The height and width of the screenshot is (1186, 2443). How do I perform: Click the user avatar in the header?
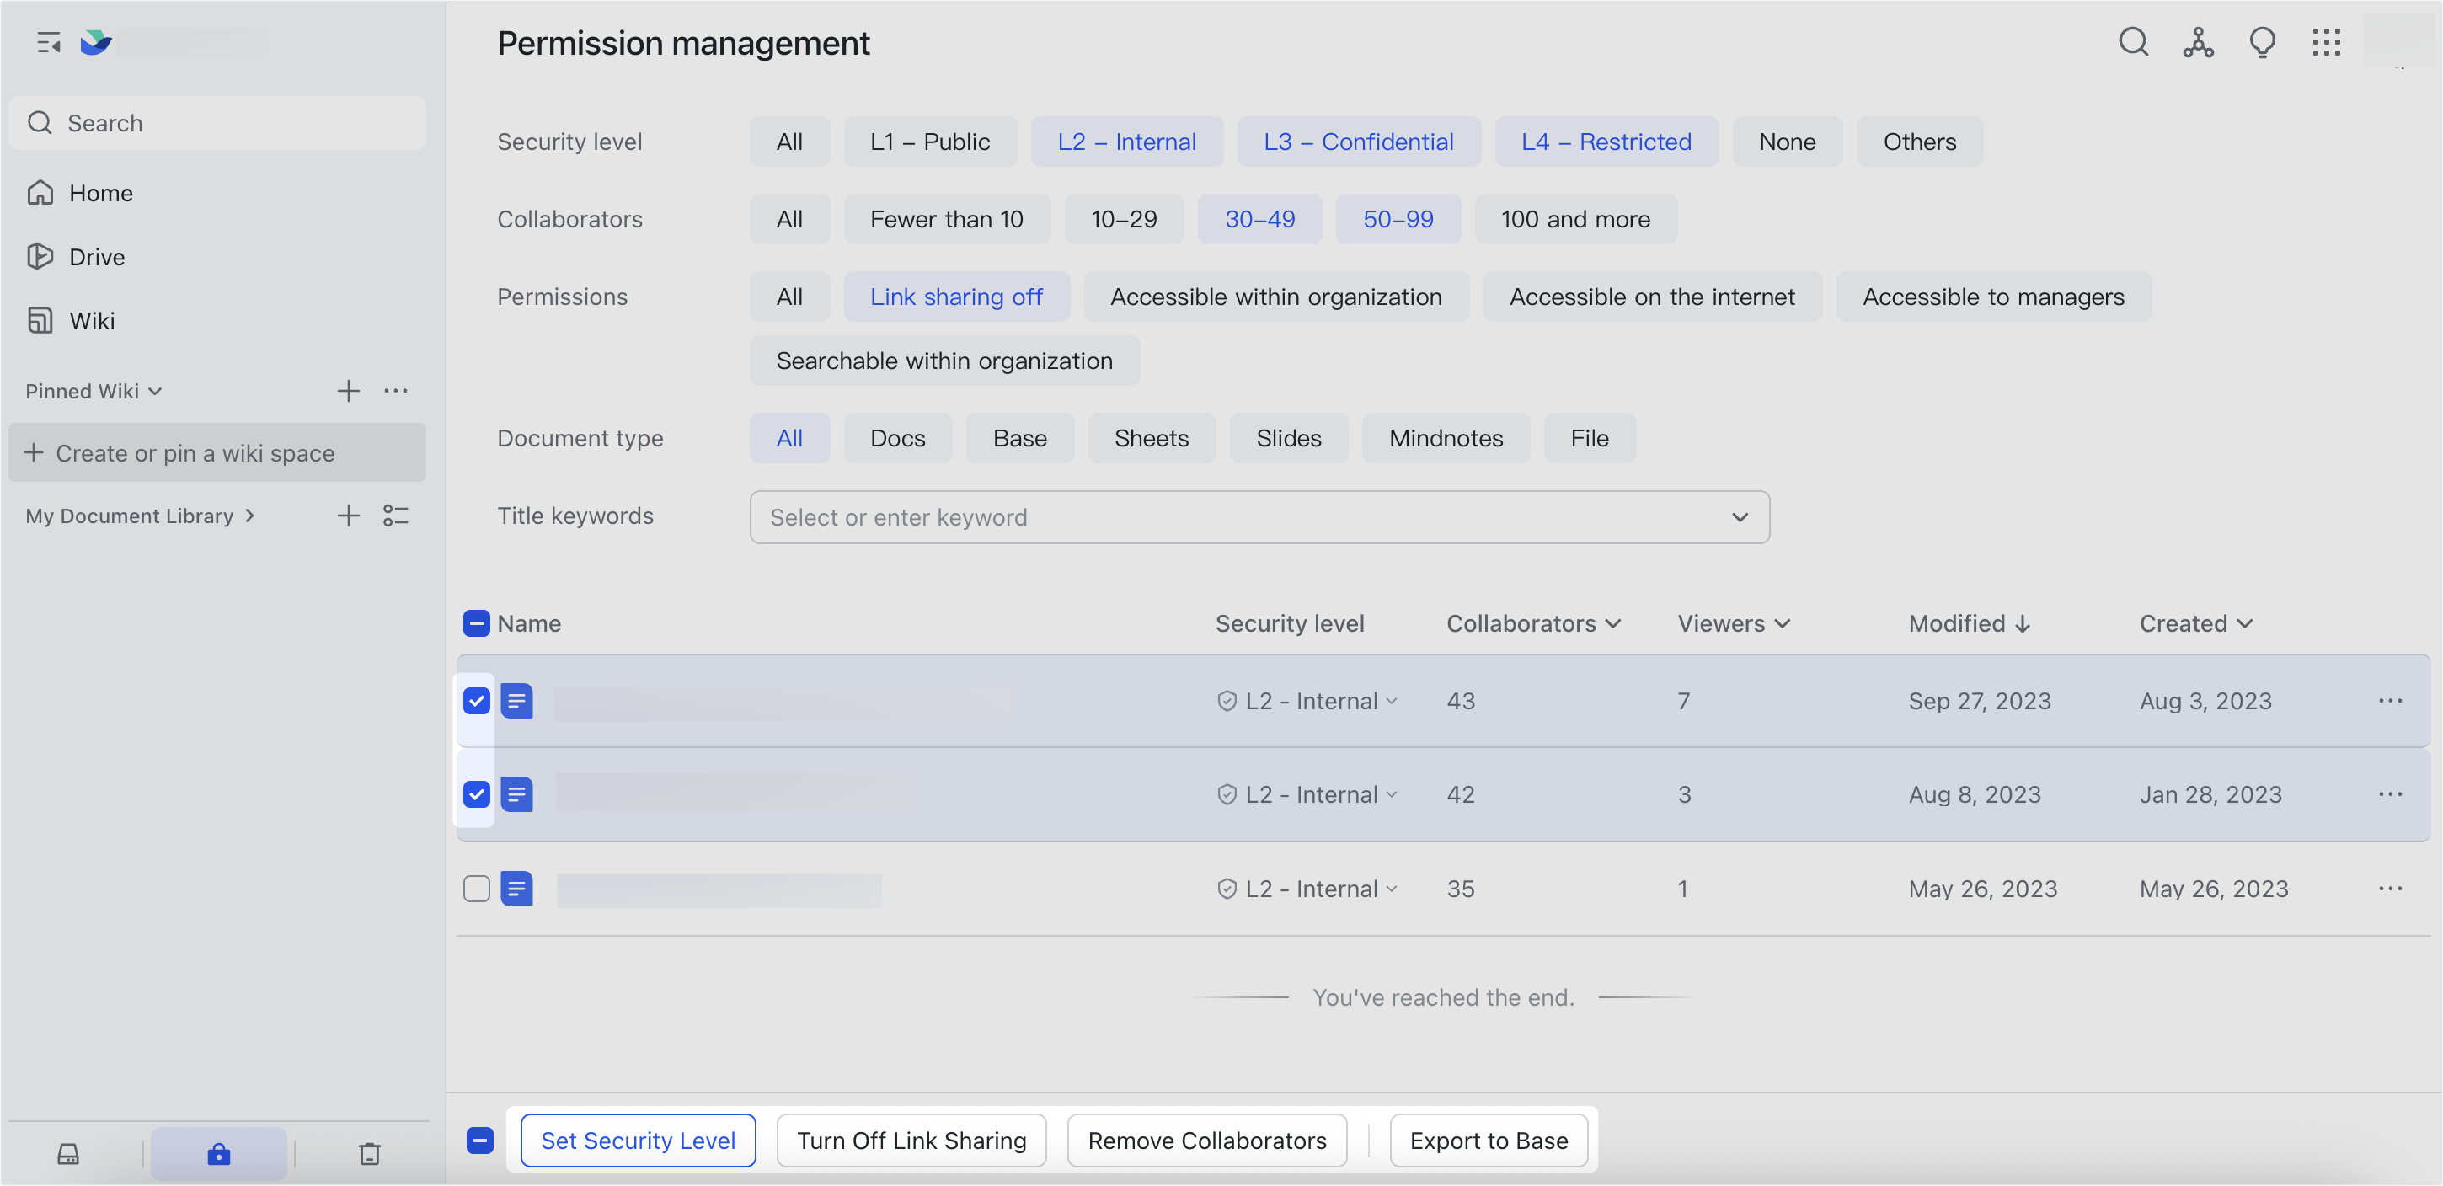(x=2399, y=42)
